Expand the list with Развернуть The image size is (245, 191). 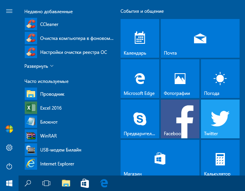[x=39, y=66]
